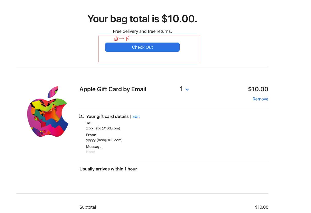Click the sender yyyyy (bcd@163.com) text
Viewport: 311px width, 213px height.
coord(104,140)
